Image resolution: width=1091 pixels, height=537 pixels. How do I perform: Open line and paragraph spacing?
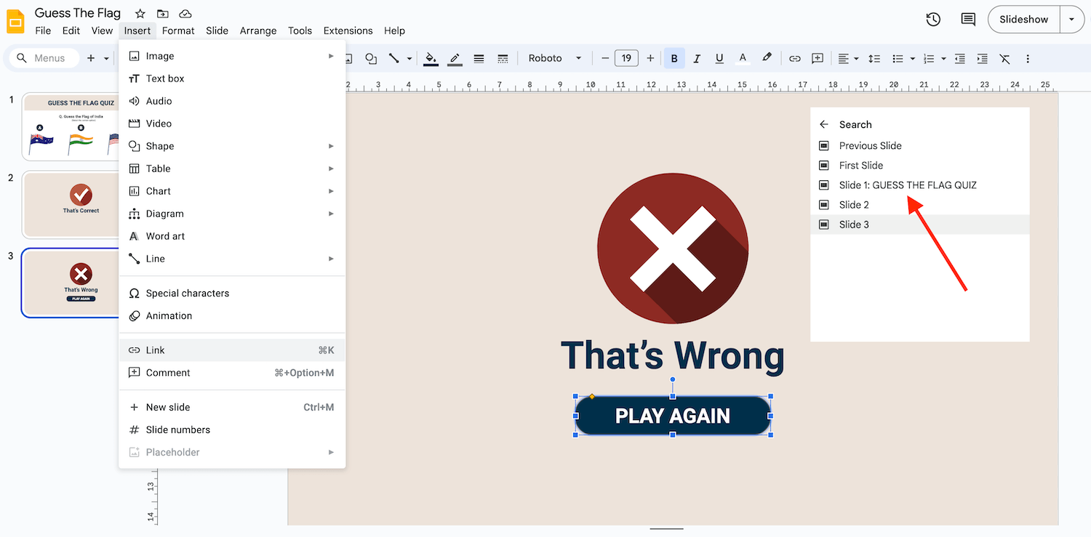[874, 58]
